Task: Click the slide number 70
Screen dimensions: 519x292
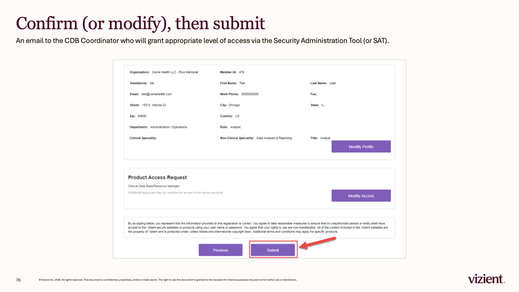Action: click(18, 280)
